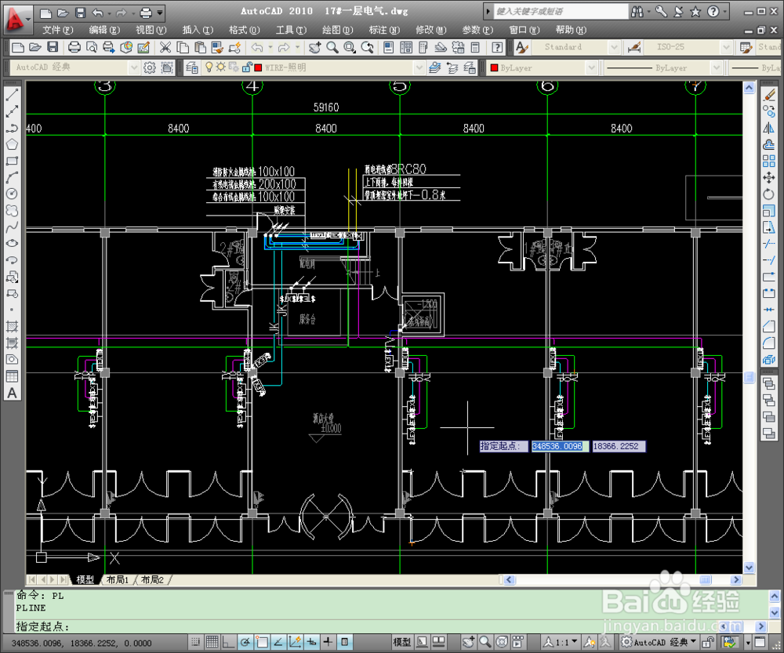Toggle grid display in status bar
This screenshot has height=653, width=784.
[x=212, y=641]
